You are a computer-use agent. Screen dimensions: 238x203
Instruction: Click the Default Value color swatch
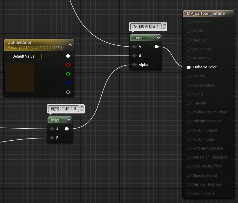[39, 56]
